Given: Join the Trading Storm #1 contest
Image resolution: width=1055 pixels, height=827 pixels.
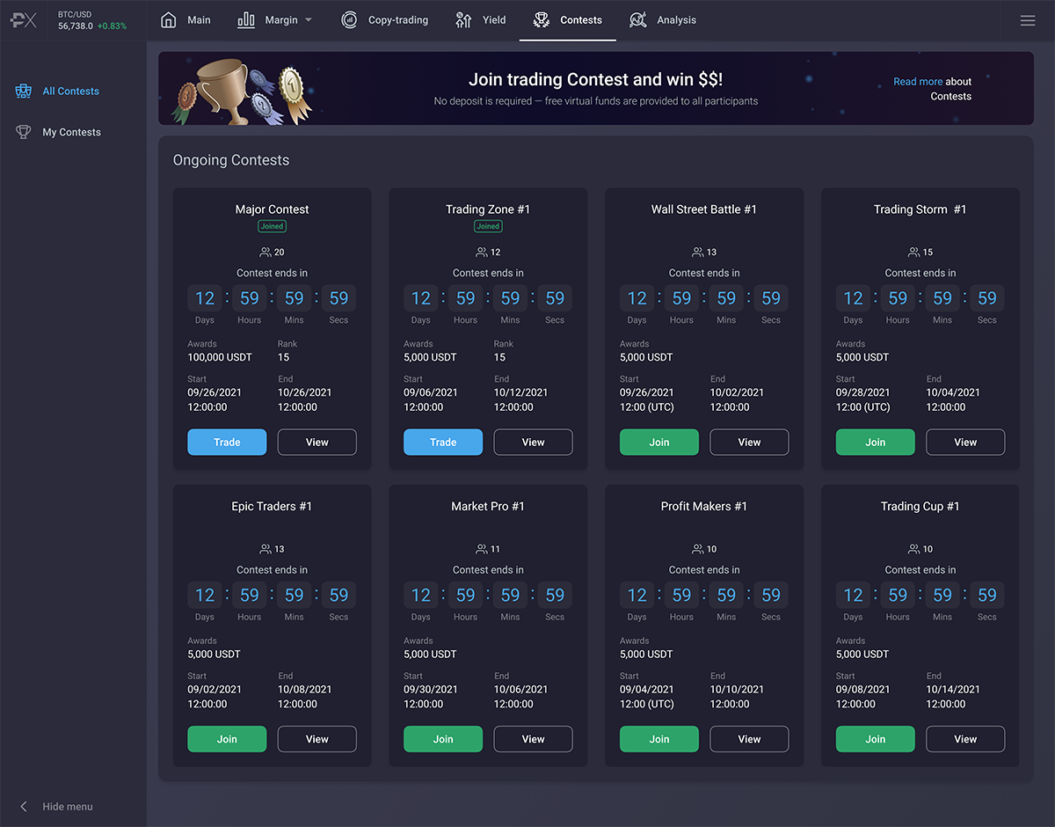Looking at the screenshot, I should tap(875, 442).
